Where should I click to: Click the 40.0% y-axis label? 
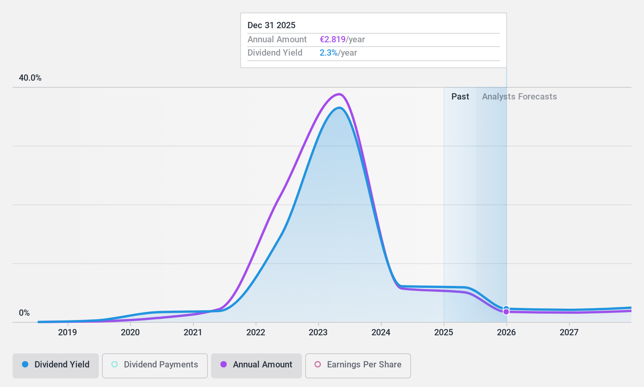click(30, 78)
